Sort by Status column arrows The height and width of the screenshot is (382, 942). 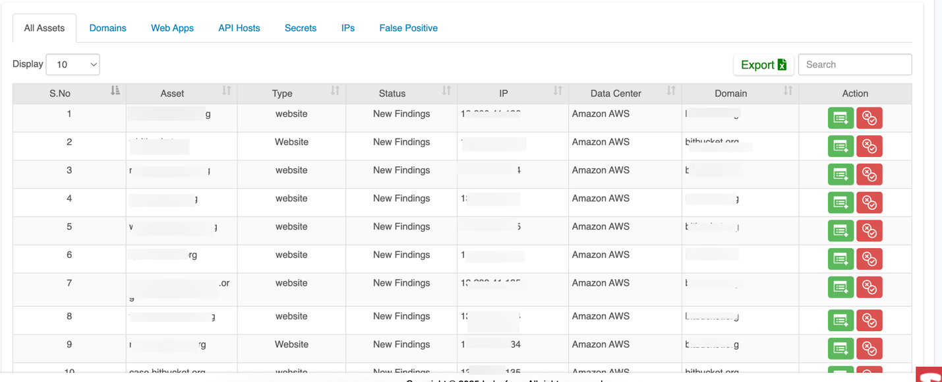(446, 91)
